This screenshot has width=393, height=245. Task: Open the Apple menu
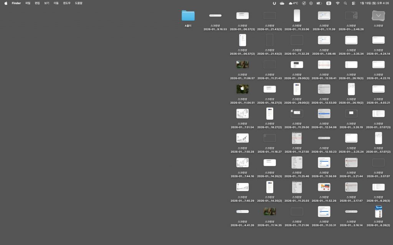(x=6, y=3)
